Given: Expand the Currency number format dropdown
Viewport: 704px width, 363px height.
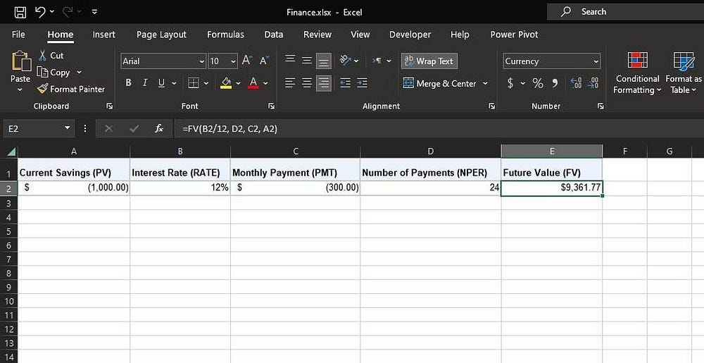Looking at the screenshot, I should point(596,62).
